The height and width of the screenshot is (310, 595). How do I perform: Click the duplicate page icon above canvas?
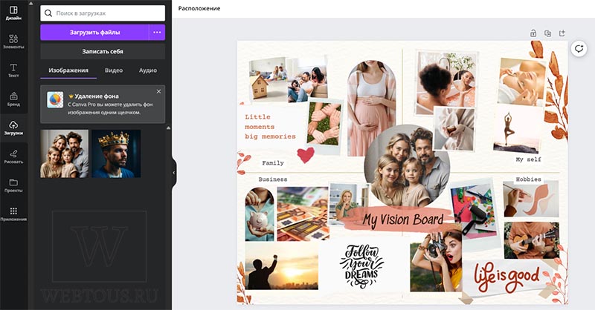[547, 33]
